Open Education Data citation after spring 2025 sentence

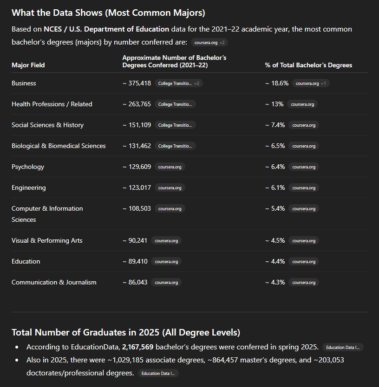coord(343,347)
